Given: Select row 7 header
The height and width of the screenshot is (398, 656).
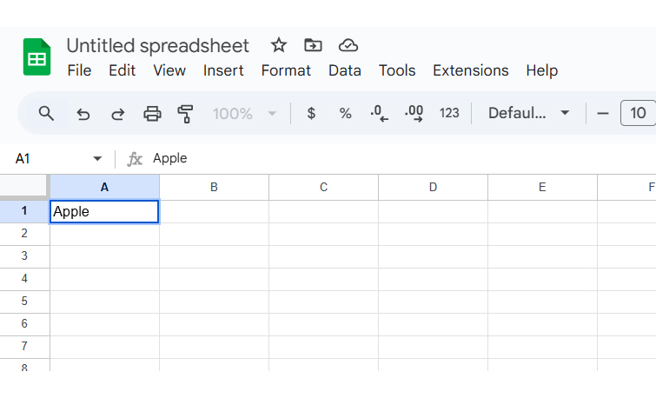Looking at the screenshot, I should [24, 347].
